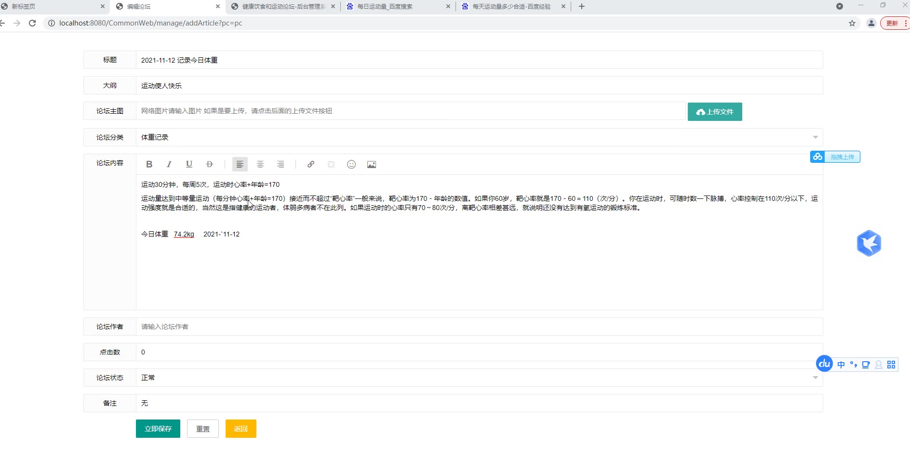Align text right in the editor

coord(281,164)
